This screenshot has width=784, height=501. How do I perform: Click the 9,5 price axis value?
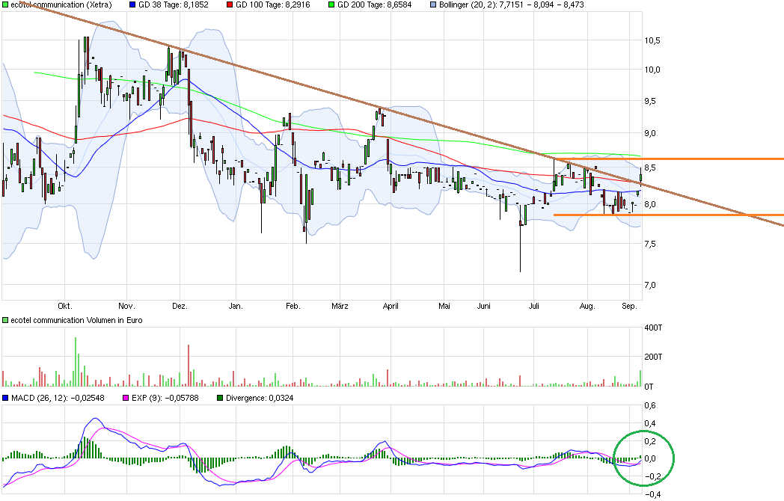[x=650, y=102]
